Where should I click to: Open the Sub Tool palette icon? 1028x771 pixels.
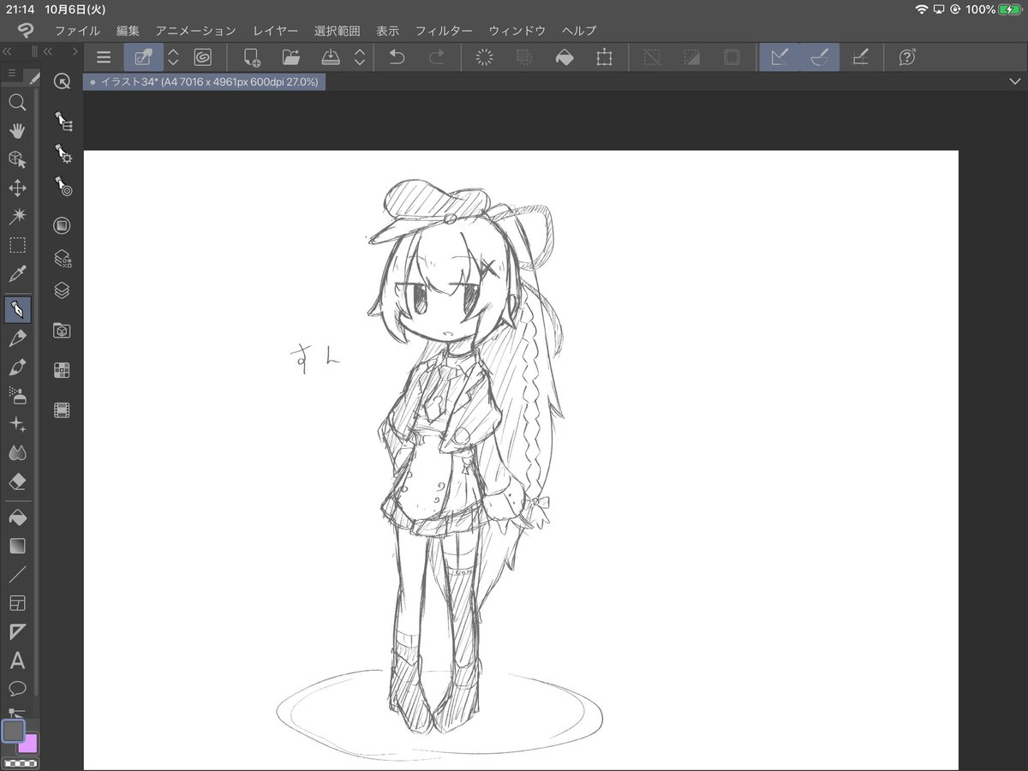(x=62, y=121)
